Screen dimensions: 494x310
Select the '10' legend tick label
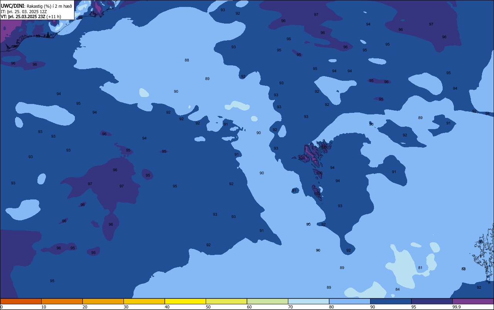coord(44,307)
